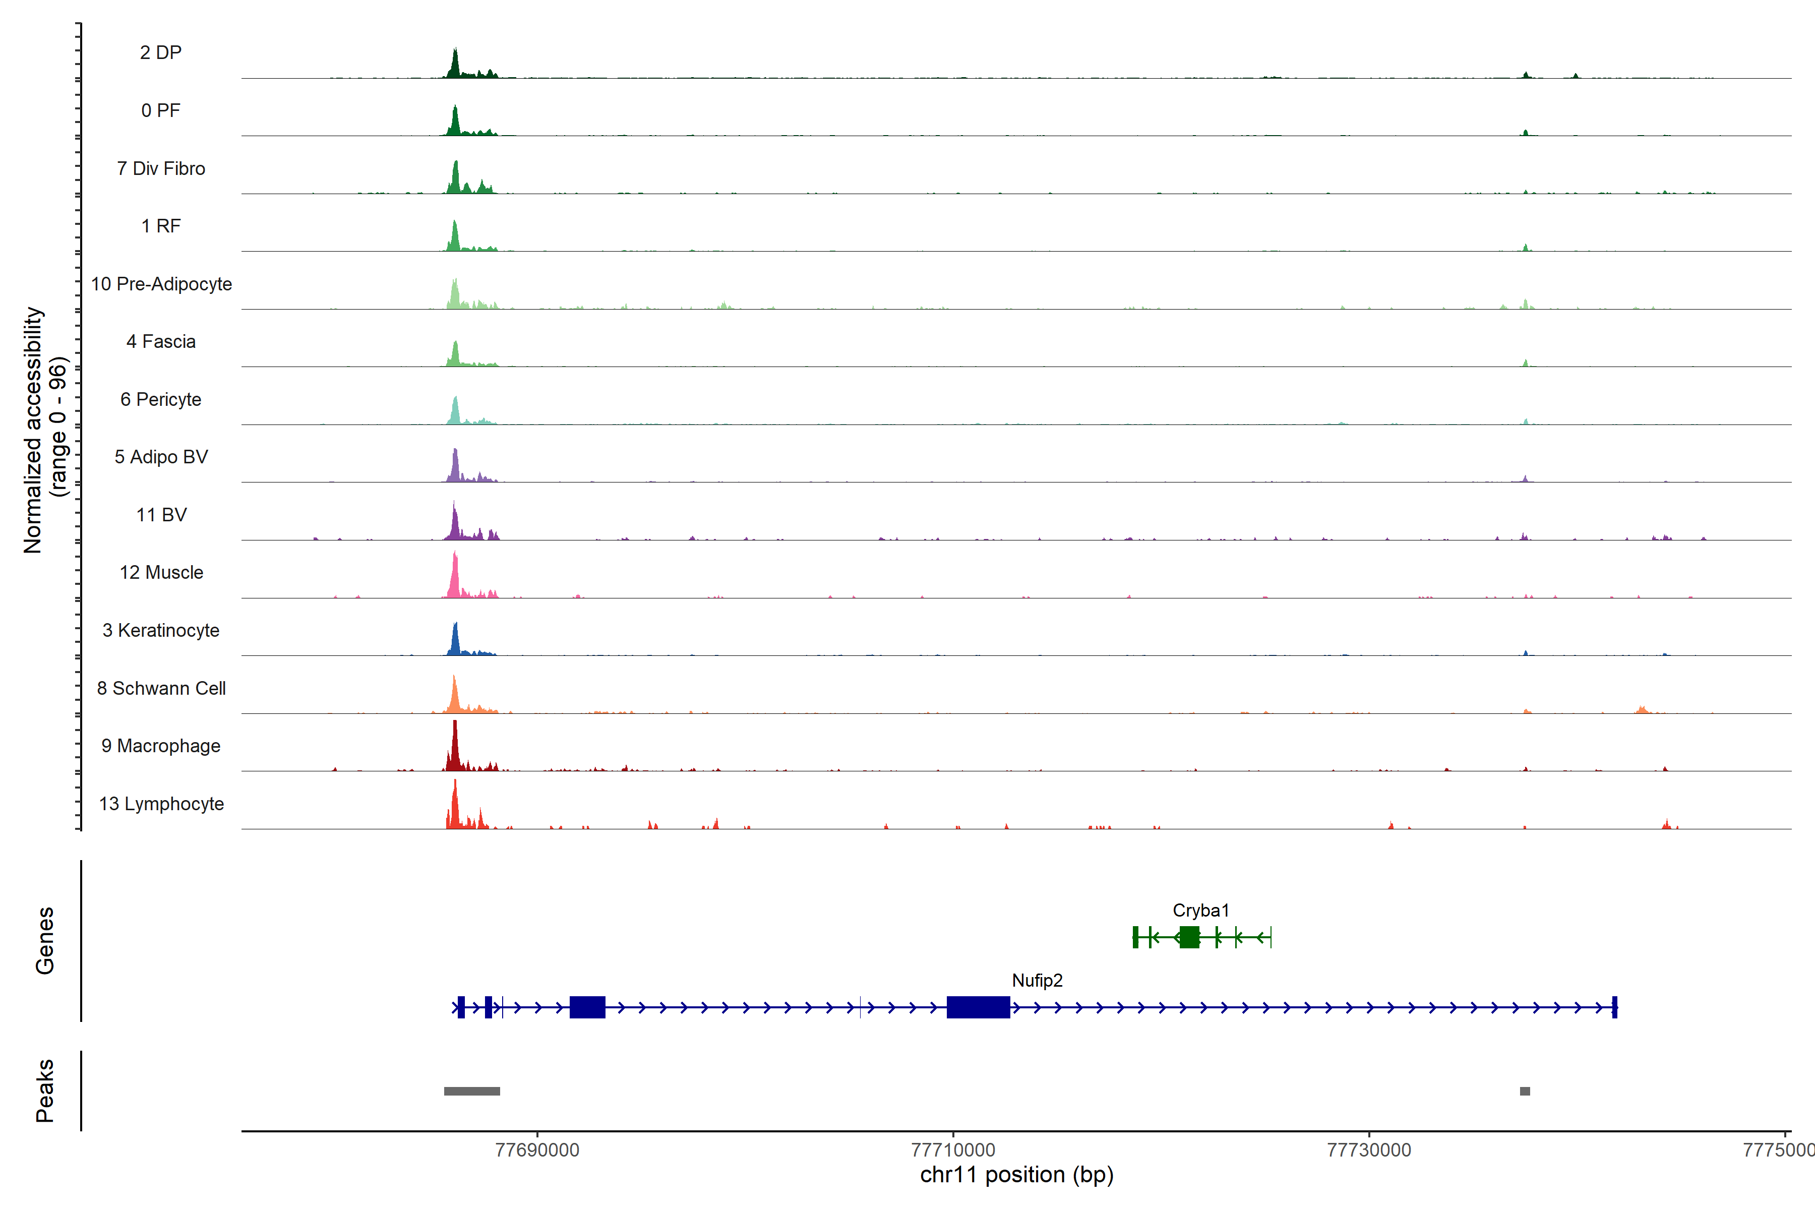Viewport: 1815px width, 1210px height.
Task: Click the Genes panel label
Action: pos(45,940)
